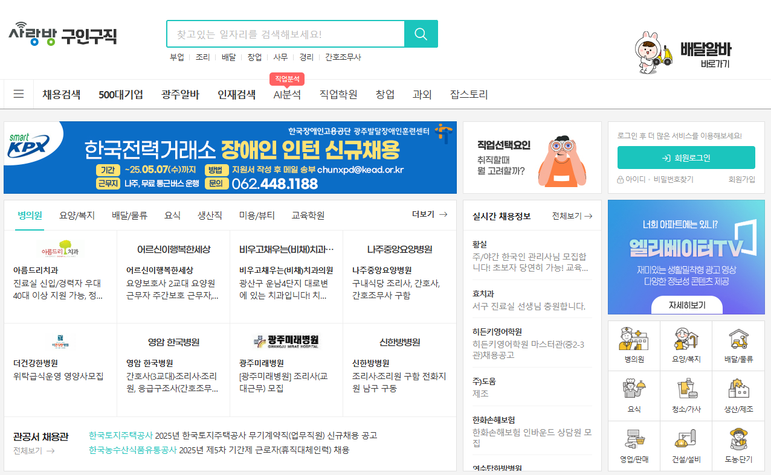Select the 교육학원 tab

(308, 215)
